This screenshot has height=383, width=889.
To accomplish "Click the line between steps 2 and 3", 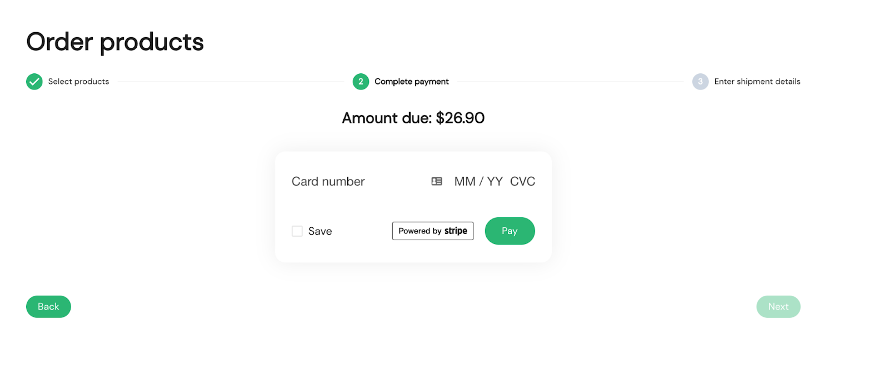I will click(570, 82).
